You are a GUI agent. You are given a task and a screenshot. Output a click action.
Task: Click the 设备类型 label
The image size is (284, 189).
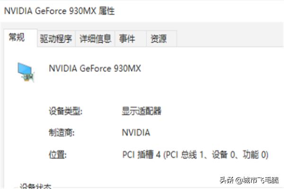pos(65,111)
